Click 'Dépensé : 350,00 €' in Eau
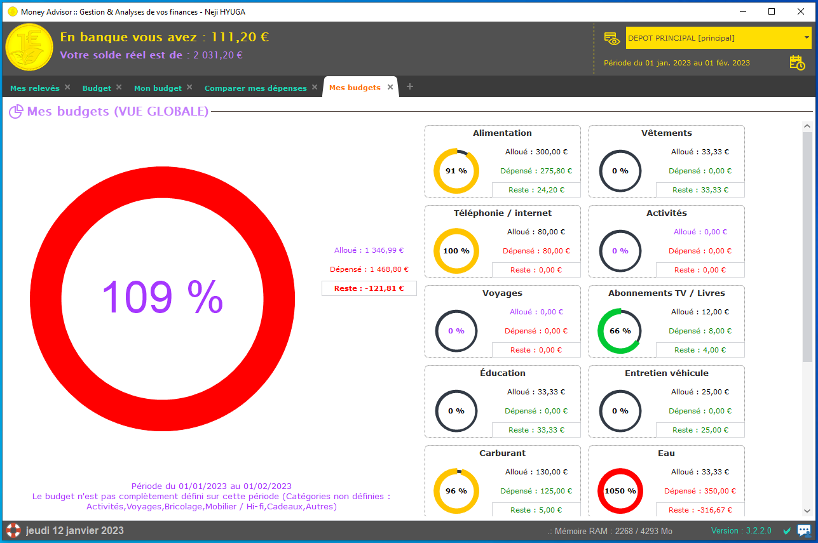Screen dimensions: 818x543 coord(700,491)
